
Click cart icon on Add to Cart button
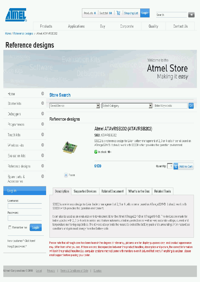[x=176, y=166]
